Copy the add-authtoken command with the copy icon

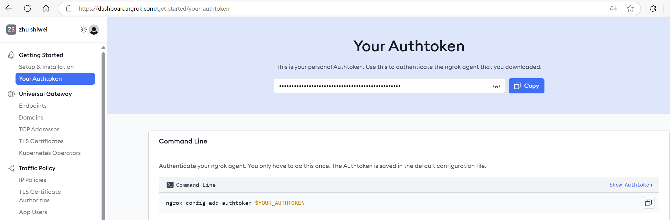[649, 203]
